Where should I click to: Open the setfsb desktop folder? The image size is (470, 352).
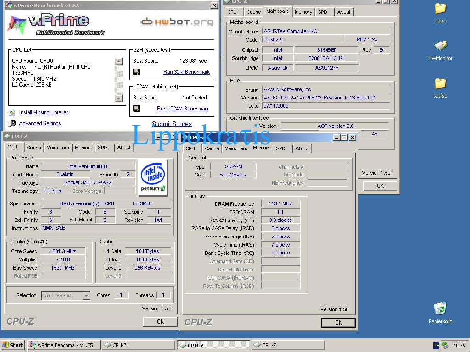coord(440,84)
